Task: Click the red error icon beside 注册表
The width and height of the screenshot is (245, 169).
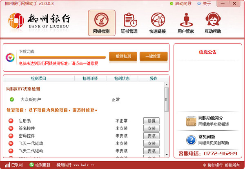Action: [11, 121]
